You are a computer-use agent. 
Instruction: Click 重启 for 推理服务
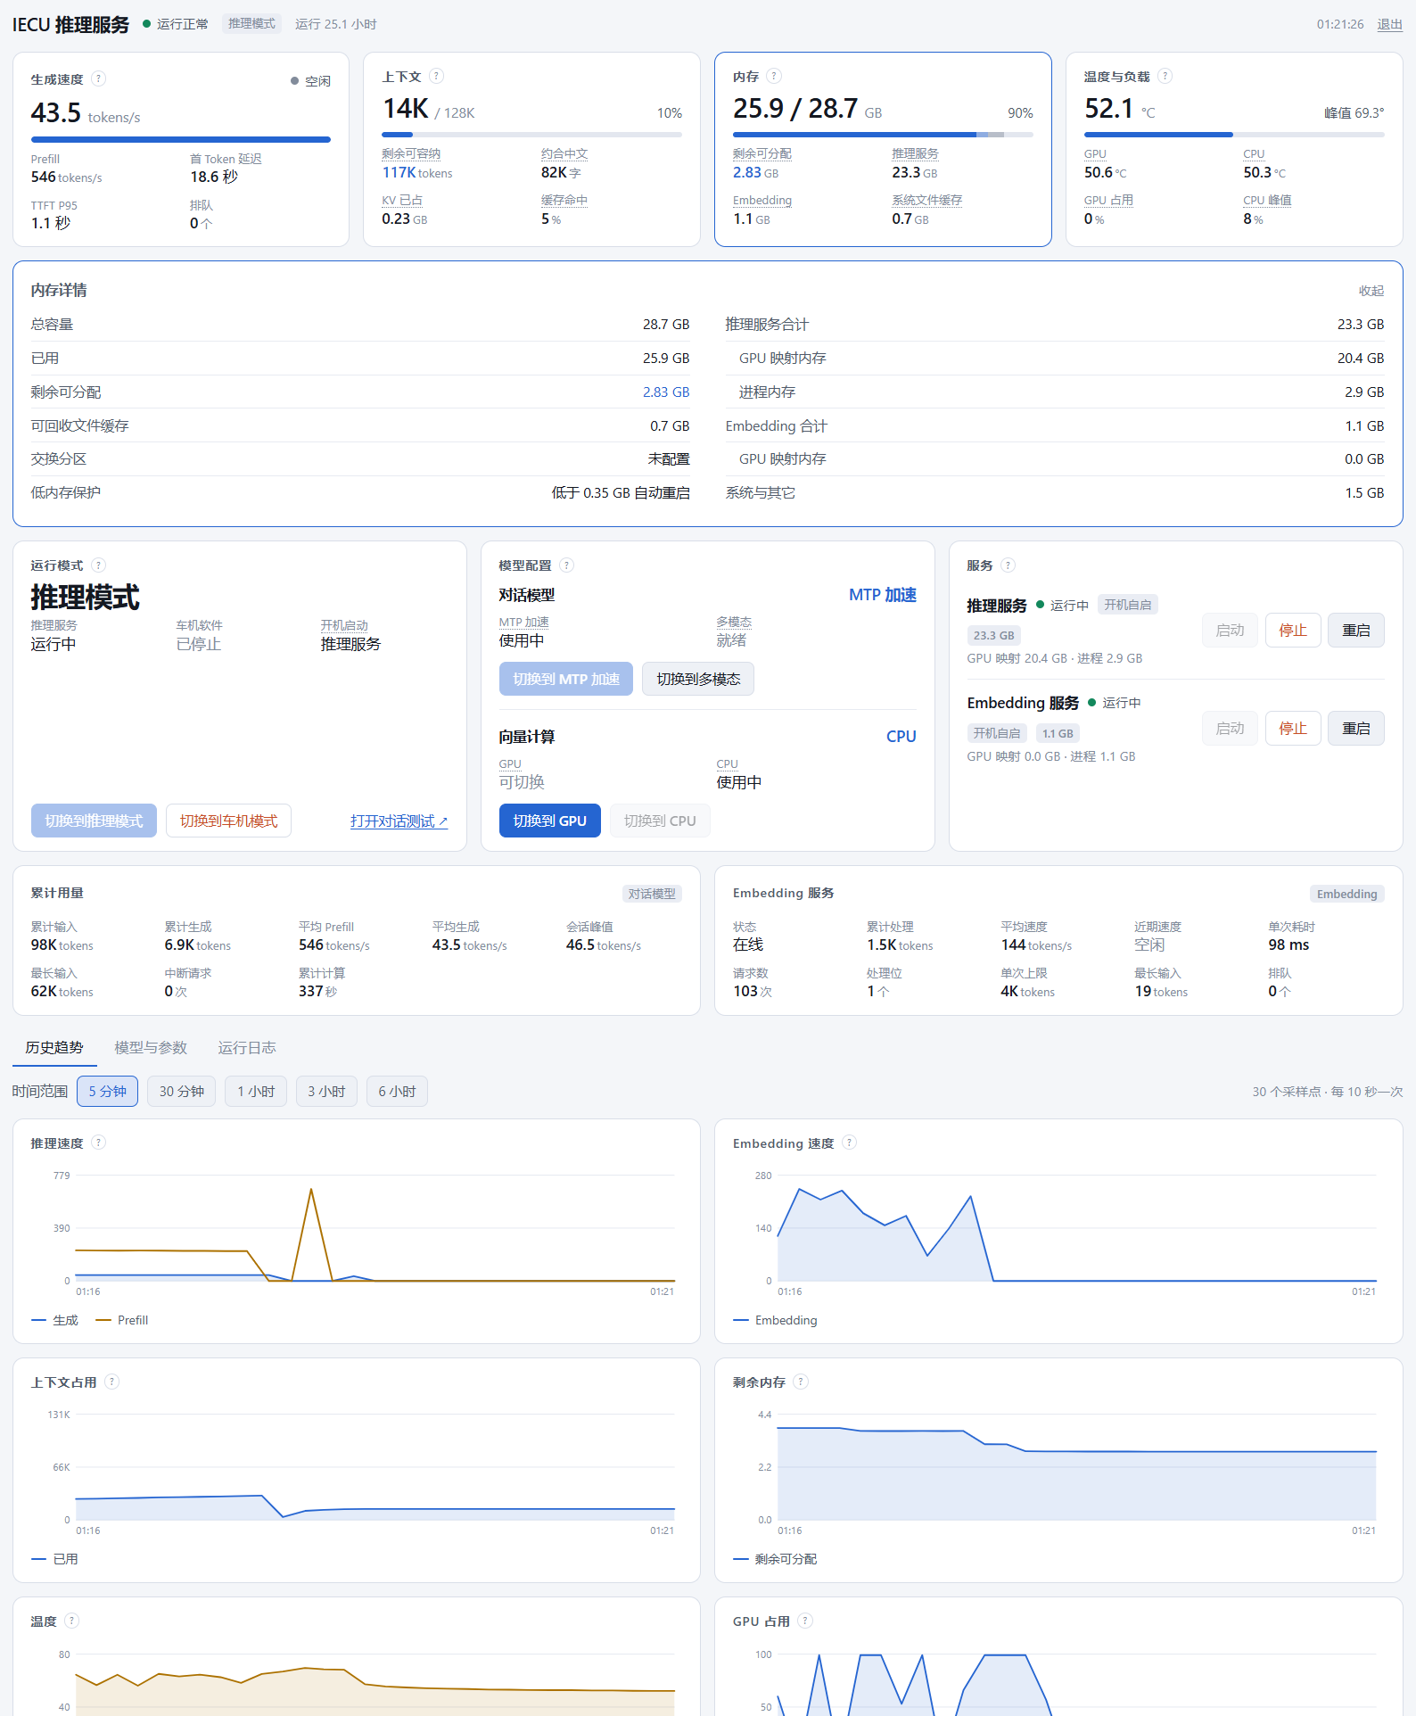[x=1356, y=631]
